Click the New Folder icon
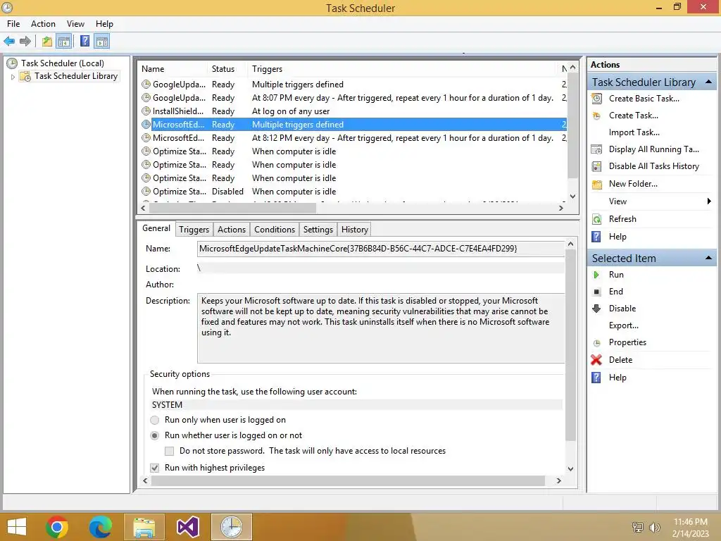 coord(597,184)
